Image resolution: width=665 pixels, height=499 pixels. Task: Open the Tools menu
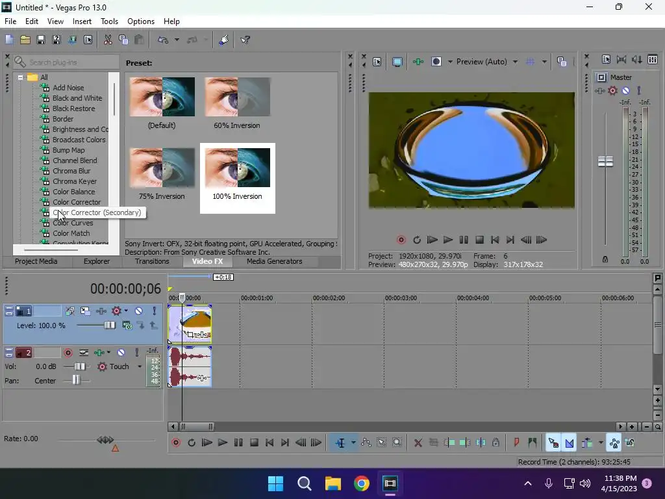coord(109,21)
